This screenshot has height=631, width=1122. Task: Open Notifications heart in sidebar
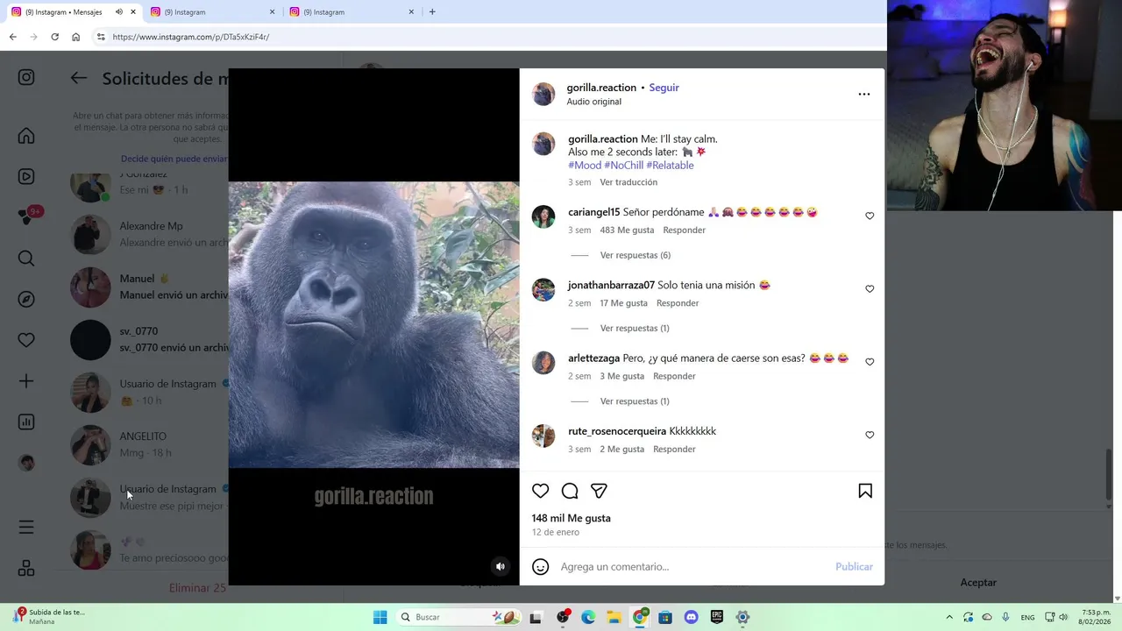tap(26, 340)
